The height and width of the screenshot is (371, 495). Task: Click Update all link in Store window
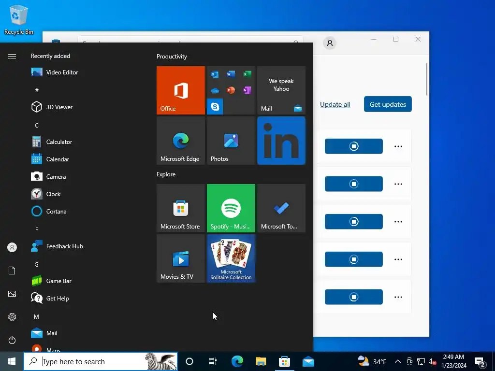[335, 104]
